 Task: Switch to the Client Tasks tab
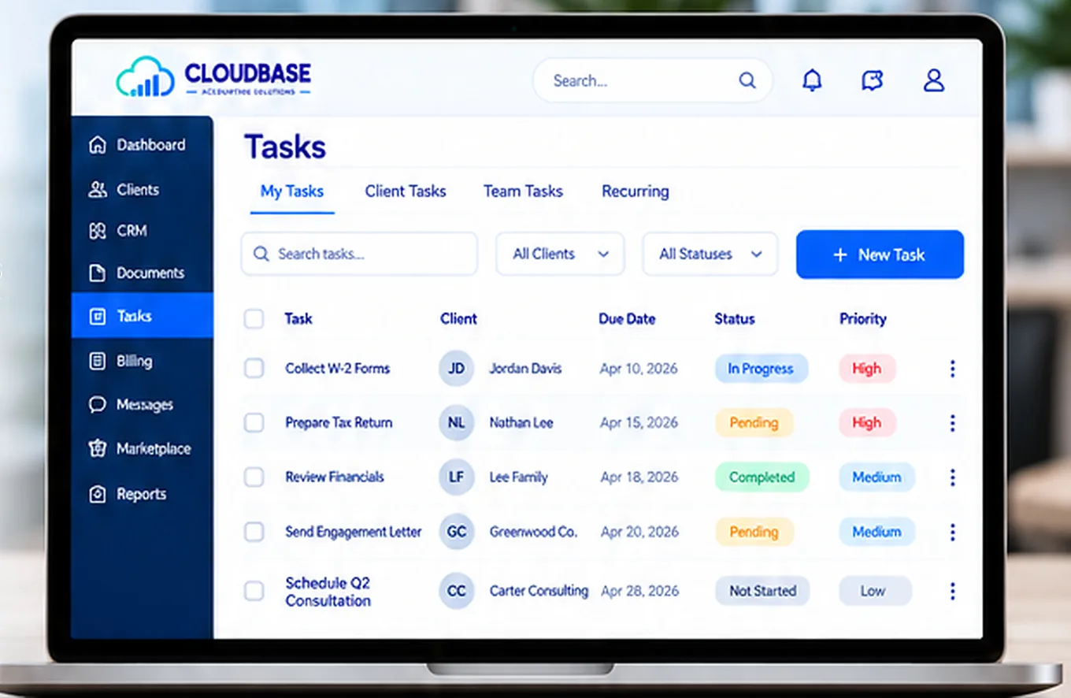click(x=406, y=191)
